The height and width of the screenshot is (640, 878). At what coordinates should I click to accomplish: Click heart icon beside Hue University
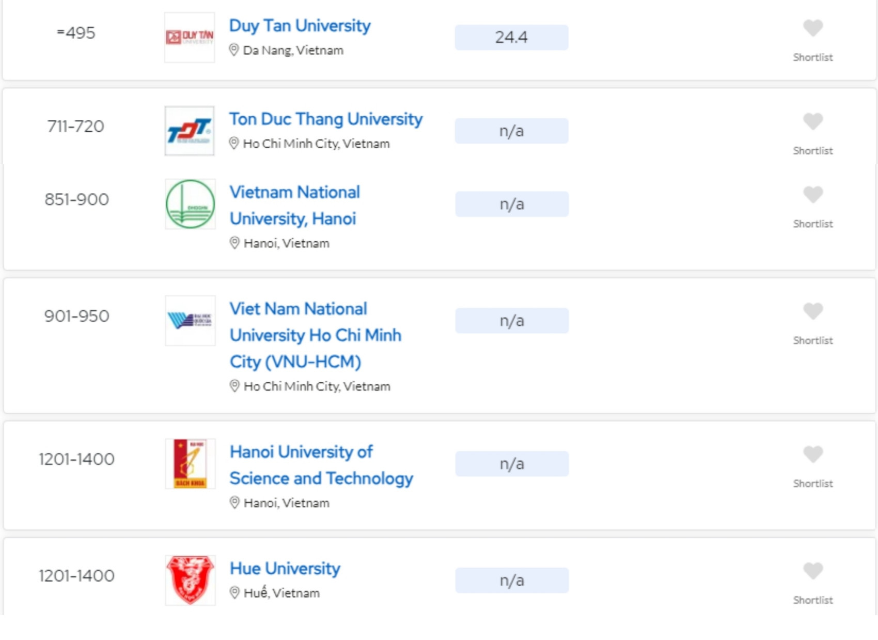pos(812,571)
